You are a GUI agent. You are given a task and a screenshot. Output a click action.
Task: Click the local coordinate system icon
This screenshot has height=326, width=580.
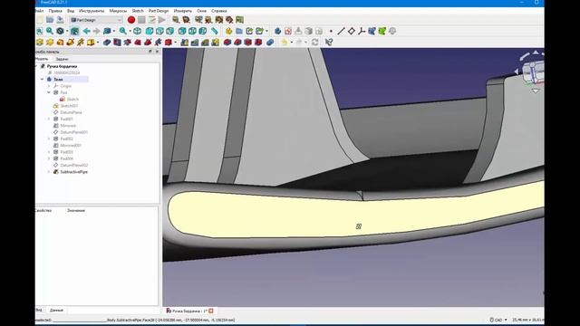tap(362, 31)
